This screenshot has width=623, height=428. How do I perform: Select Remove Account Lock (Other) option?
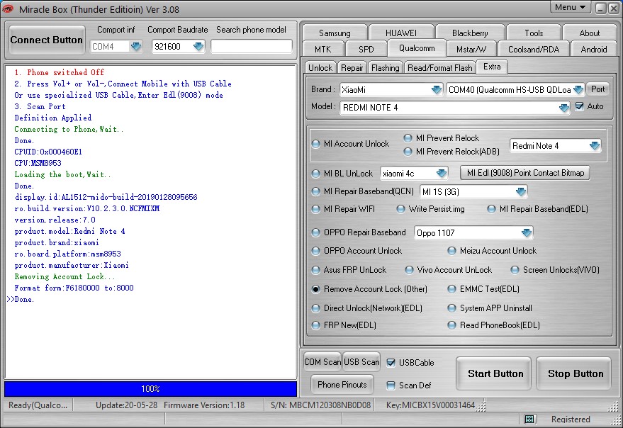[316, 289]
